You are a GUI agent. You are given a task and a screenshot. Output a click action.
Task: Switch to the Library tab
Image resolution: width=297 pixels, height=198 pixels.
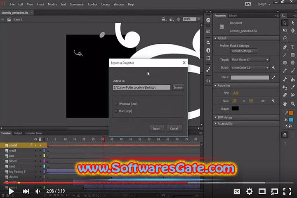pyautogui.click(x=233, y=16)
